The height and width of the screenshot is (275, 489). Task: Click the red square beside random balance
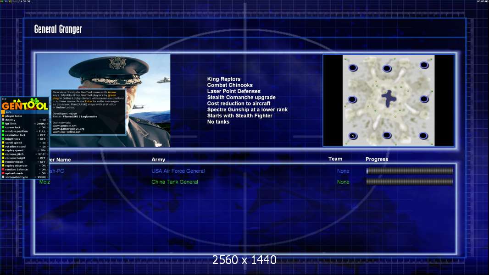pos(3,170)
